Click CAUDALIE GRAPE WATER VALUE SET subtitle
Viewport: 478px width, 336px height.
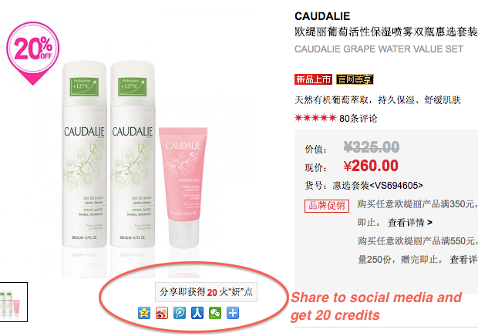coord(379,49)
